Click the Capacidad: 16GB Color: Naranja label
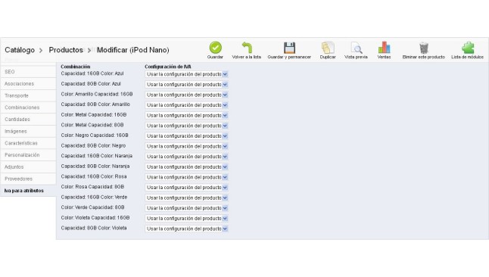 click(x=97, y=156)
